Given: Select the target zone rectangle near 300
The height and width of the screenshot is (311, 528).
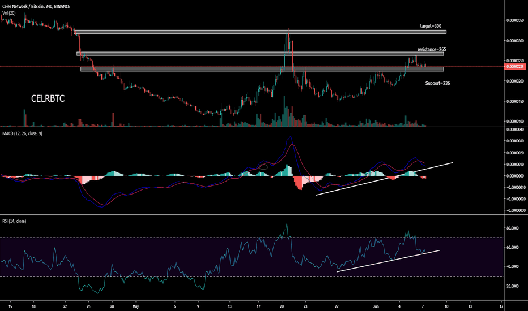Looking at the screenshot, I should coord(260,32).
